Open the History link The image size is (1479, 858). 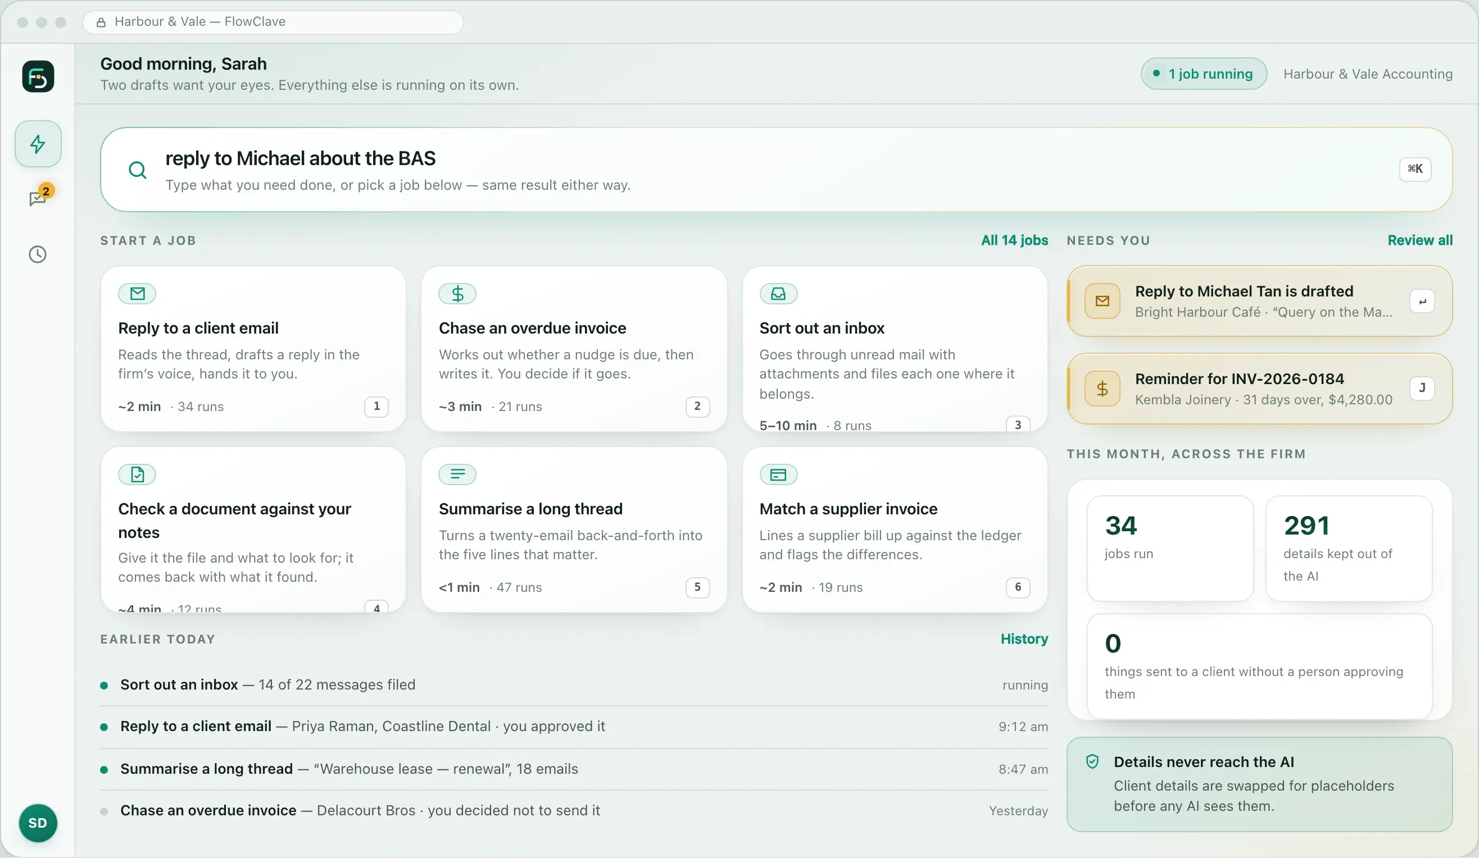[x=1025, y=639]
